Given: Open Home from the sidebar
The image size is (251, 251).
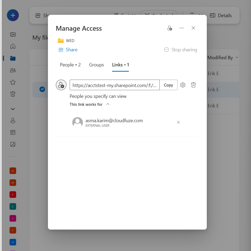Looking at the screenshot, I should click(12, 46).
